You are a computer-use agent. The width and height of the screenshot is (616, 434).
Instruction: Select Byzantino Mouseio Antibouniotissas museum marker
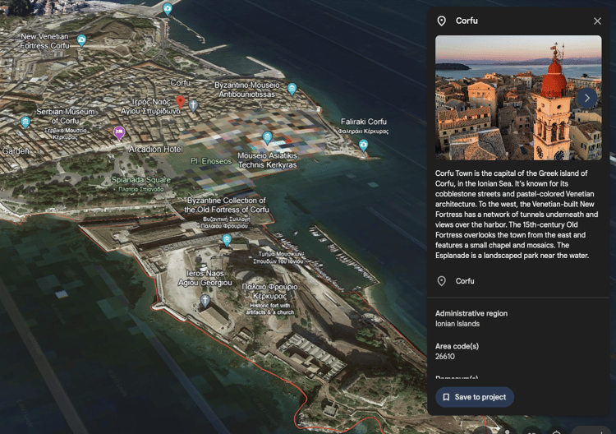click(x=292, y=90)
